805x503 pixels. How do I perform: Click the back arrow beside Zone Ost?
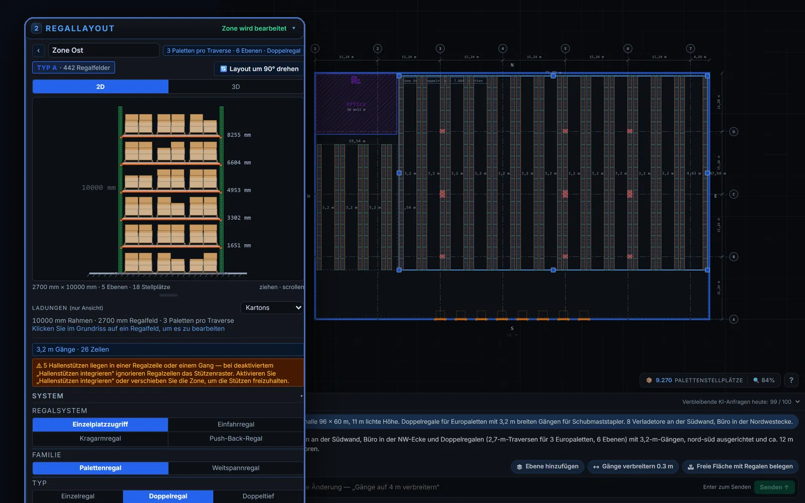click(x=38, y=50)
